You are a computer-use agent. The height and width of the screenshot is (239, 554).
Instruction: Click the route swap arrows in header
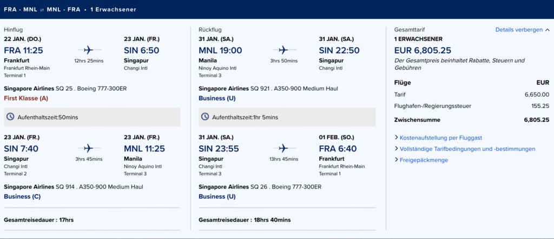click(42, 10)
